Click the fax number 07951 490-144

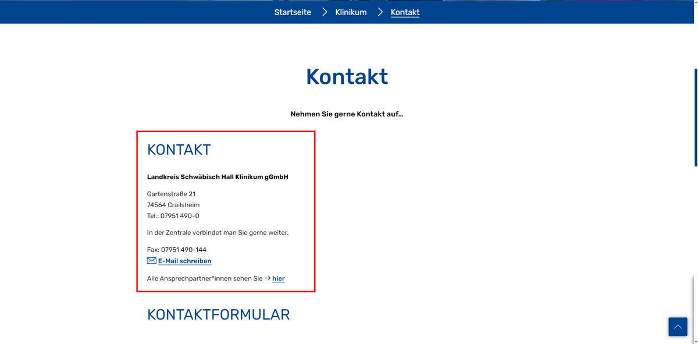click(184, 250)
